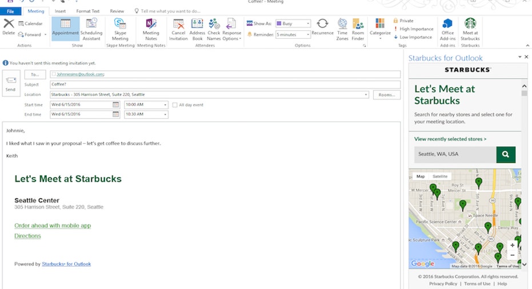Open Office Add-ins

tap(447, 29)
